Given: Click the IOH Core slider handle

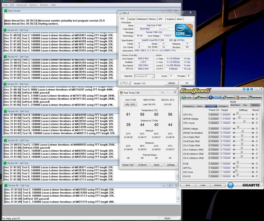Looking at the screenshot, I should tap(236, 171).
